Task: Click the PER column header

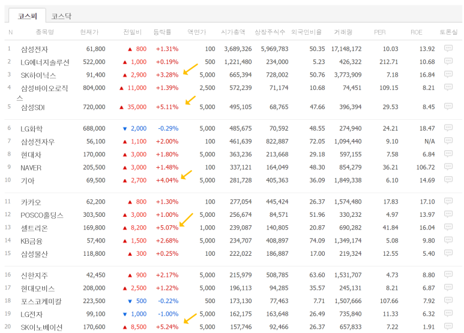Action: (x=380, y=32)
